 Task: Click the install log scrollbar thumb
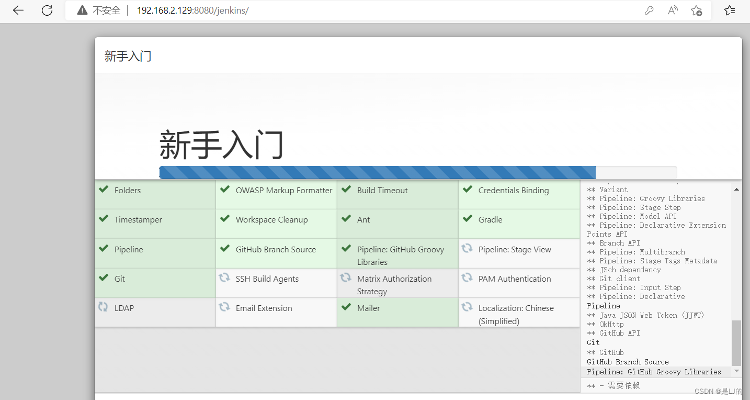(736, 343)
